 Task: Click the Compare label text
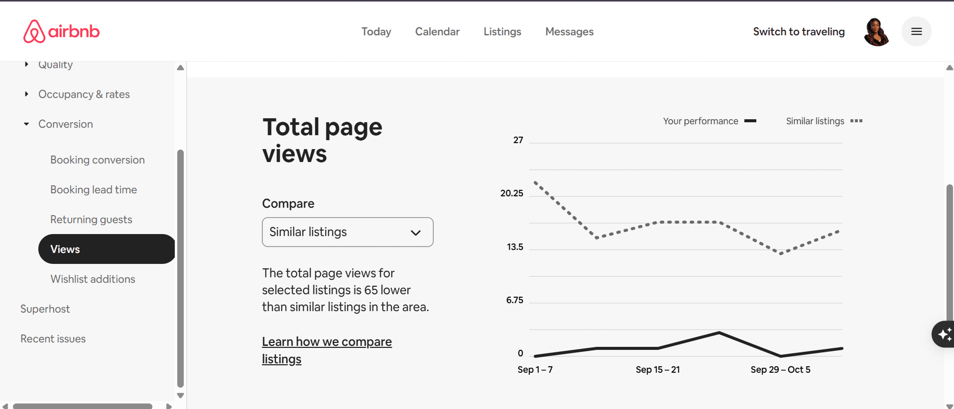[x=288, y=203]
